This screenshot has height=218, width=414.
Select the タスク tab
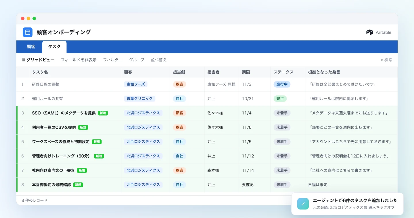coord(54,46)
